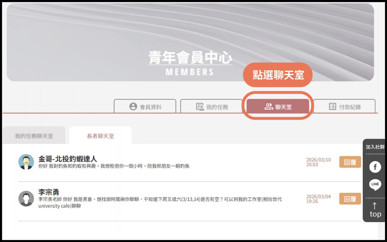This screenshot has height=242, width=387.
Task: Click the people icon on 聊天室 tab
Action: coord(269,107)
